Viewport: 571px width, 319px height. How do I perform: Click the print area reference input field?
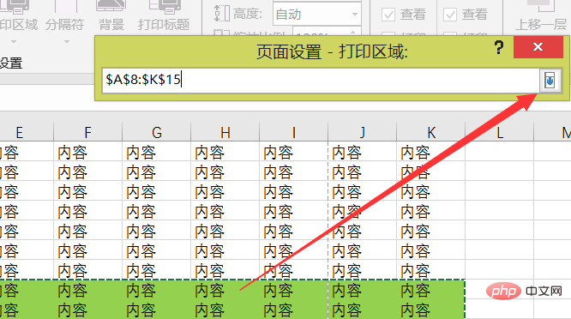click(321, 80)
